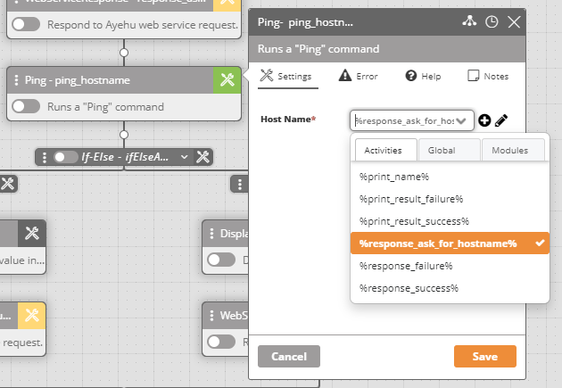The height and width of the screenshot is (388, 562).
Task: Click the clock icon in panel header
Action: pyautogui.click(x=491, y=21)
